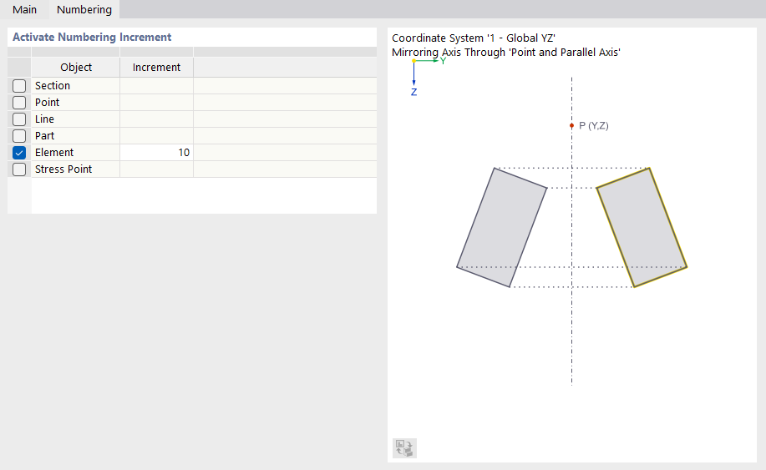Enable the Section numbering checkbox
766x470 pixels.
coord(19,86)
